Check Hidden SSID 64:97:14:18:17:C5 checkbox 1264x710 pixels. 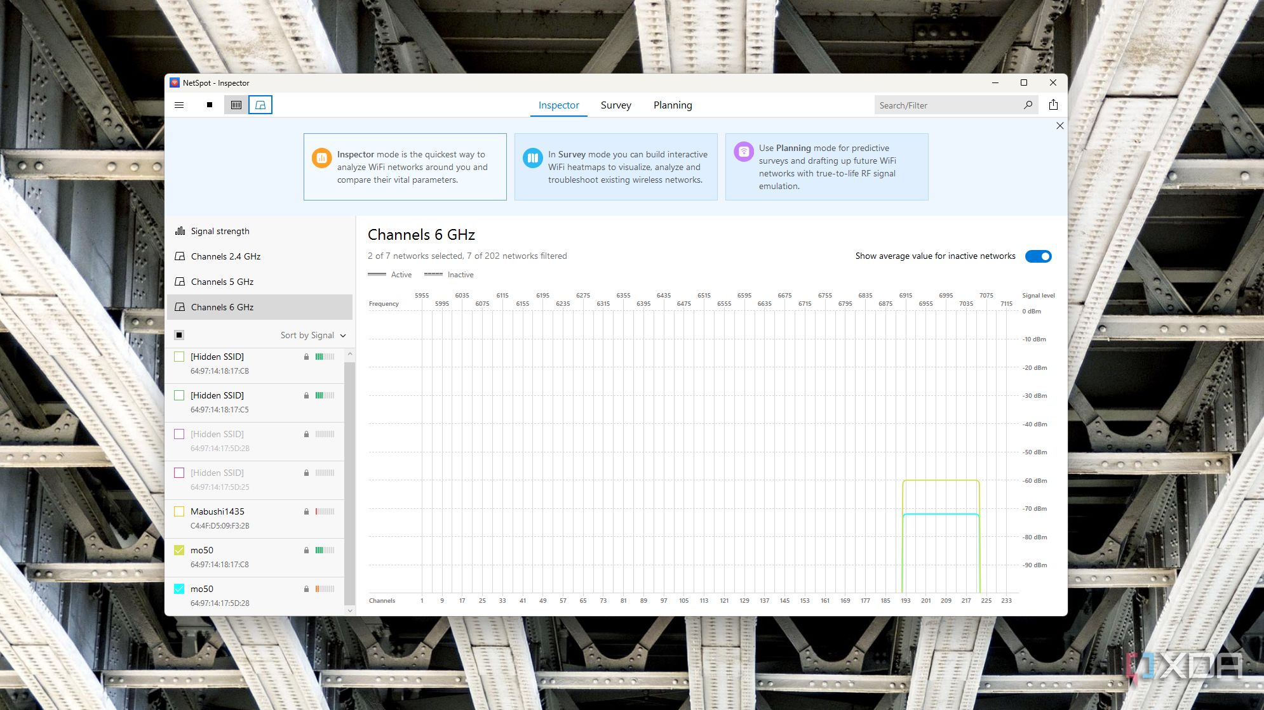(179, 396)
